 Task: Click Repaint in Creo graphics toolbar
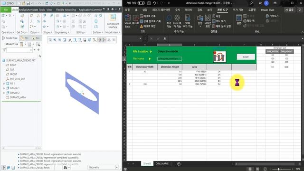click(x=65, y=40)
